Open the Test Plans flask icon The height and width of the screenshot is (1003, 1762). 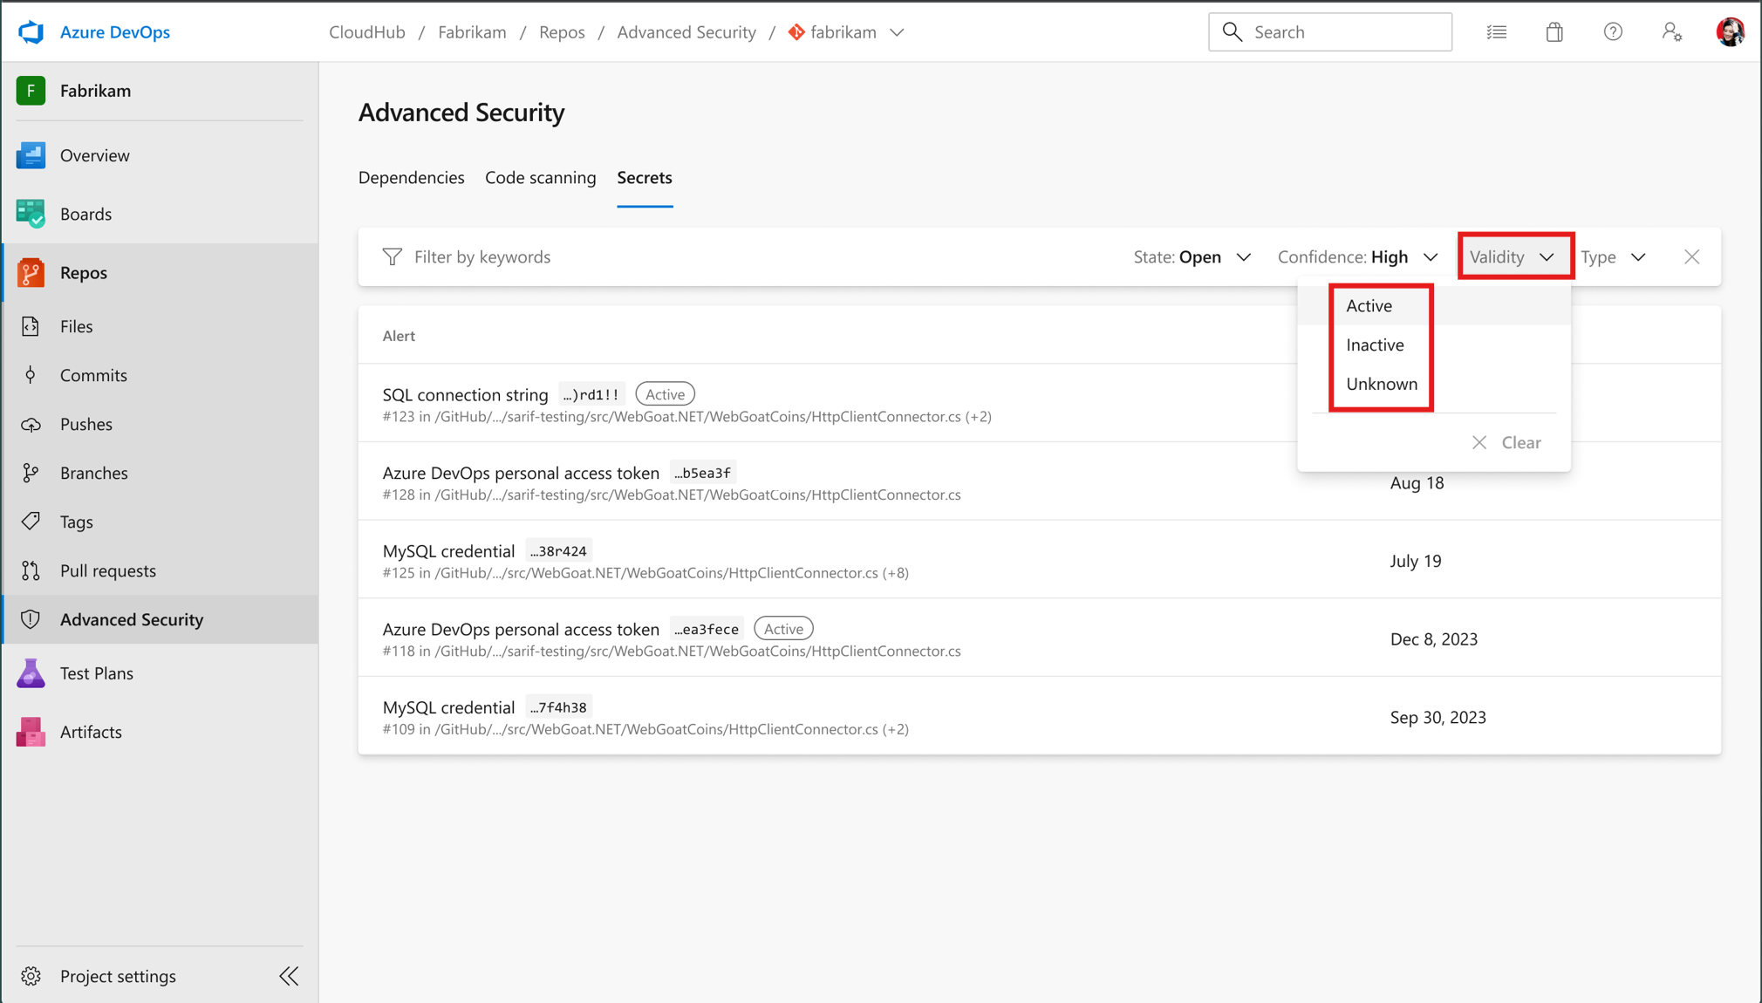coord(31,673)
